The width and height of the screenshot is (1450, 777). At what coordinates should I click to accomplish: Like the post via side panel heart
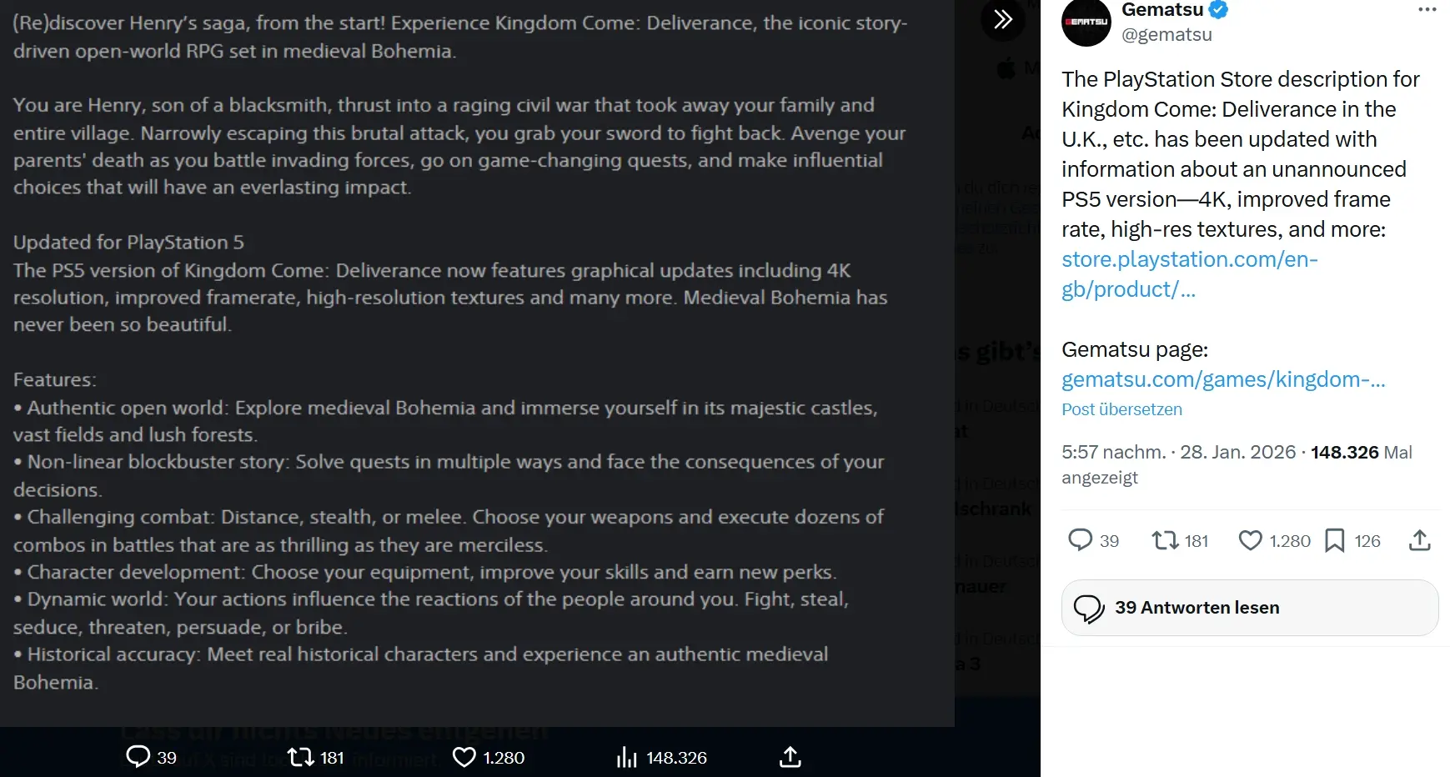pyautogui.click(x=1250, y=540)
